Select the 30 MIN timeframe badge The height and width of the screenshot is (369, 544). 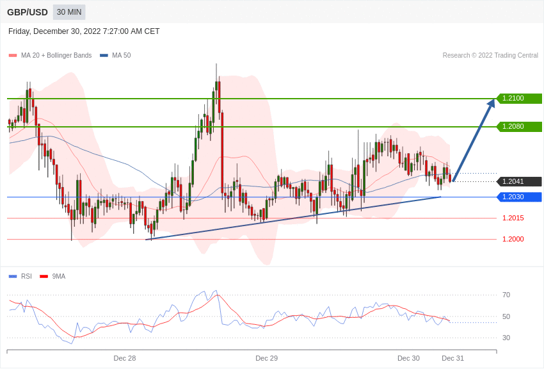click(69, 12)
